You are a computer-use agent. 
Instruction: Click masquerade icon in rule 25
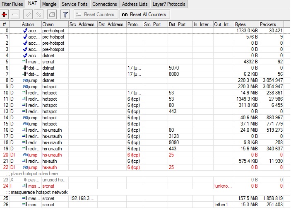[x=25, y=198]
